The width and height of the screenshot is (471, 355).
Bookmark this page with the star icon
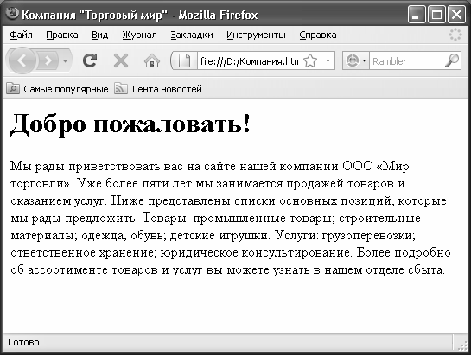coord(310,61)
